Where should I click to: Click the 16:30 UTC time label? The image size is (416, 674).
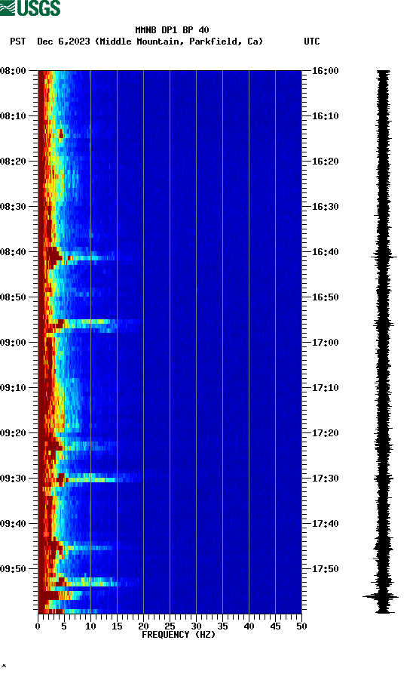(325, 206)
